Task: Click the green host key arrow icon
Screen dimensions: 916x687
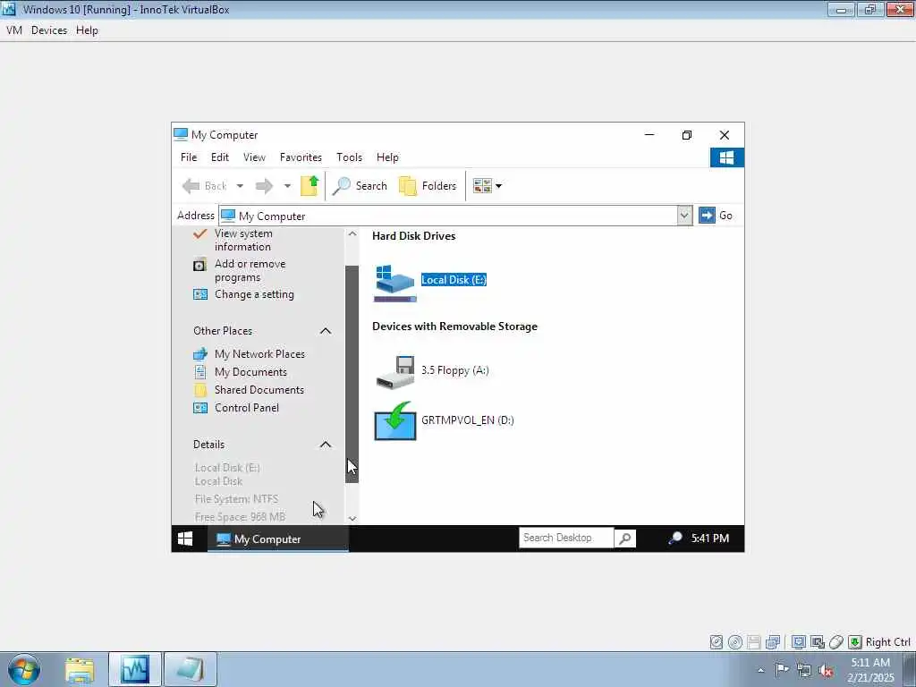Action: click(854, 642)
